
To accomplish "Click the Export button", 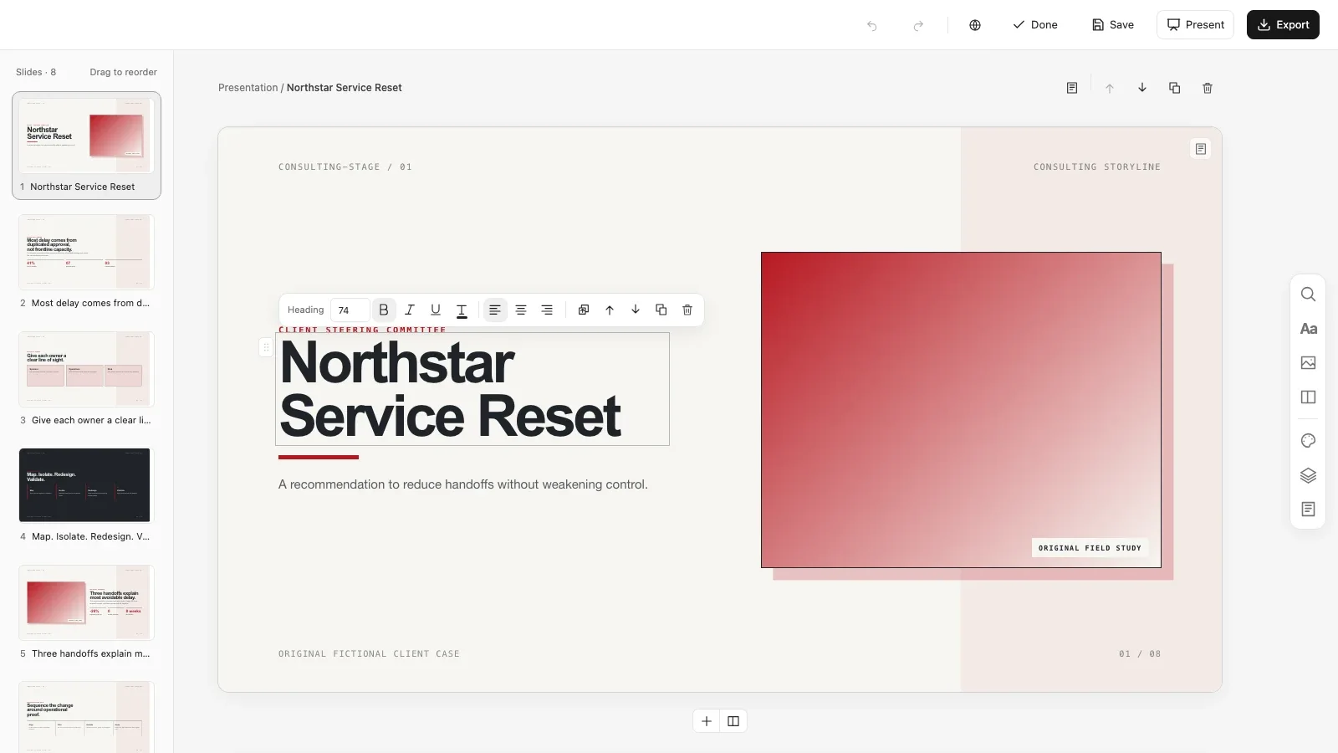I will pyautogui.click(x=1283, y=25).
